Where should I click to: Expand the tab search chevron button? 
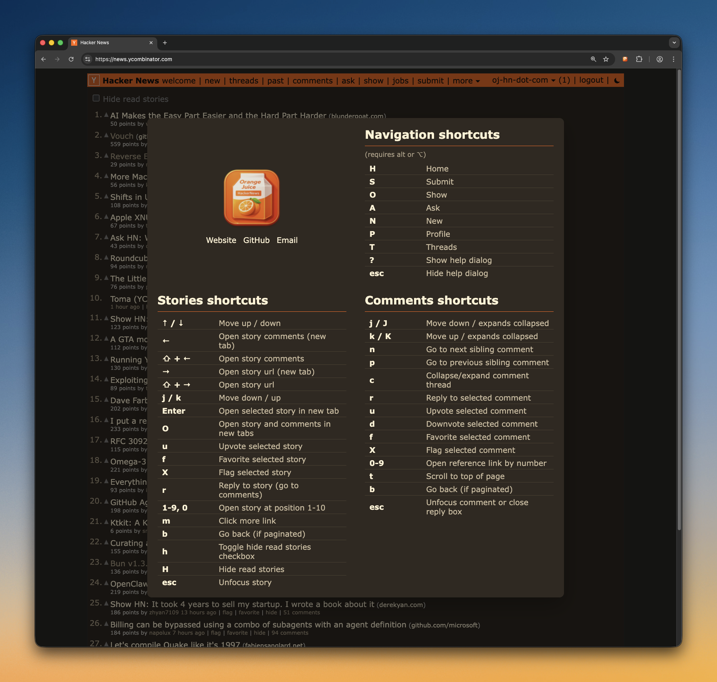[674, 43]
